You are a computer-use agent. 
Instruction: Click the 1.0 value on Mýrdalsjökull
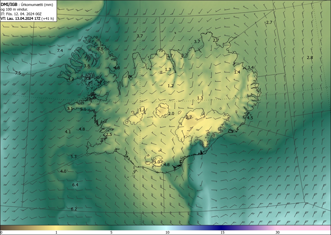click(x=157, y=162)
